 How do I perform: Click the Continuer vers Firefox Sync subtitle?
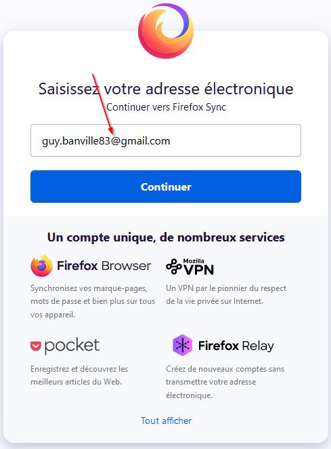tap(166, 107)
